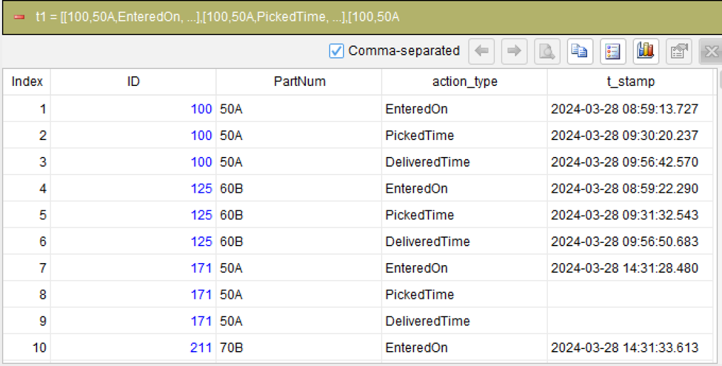Select timestamp 2024-03-28 09:56:42.570
This screenshot has height=366, width=722.
tap(624, 162)
